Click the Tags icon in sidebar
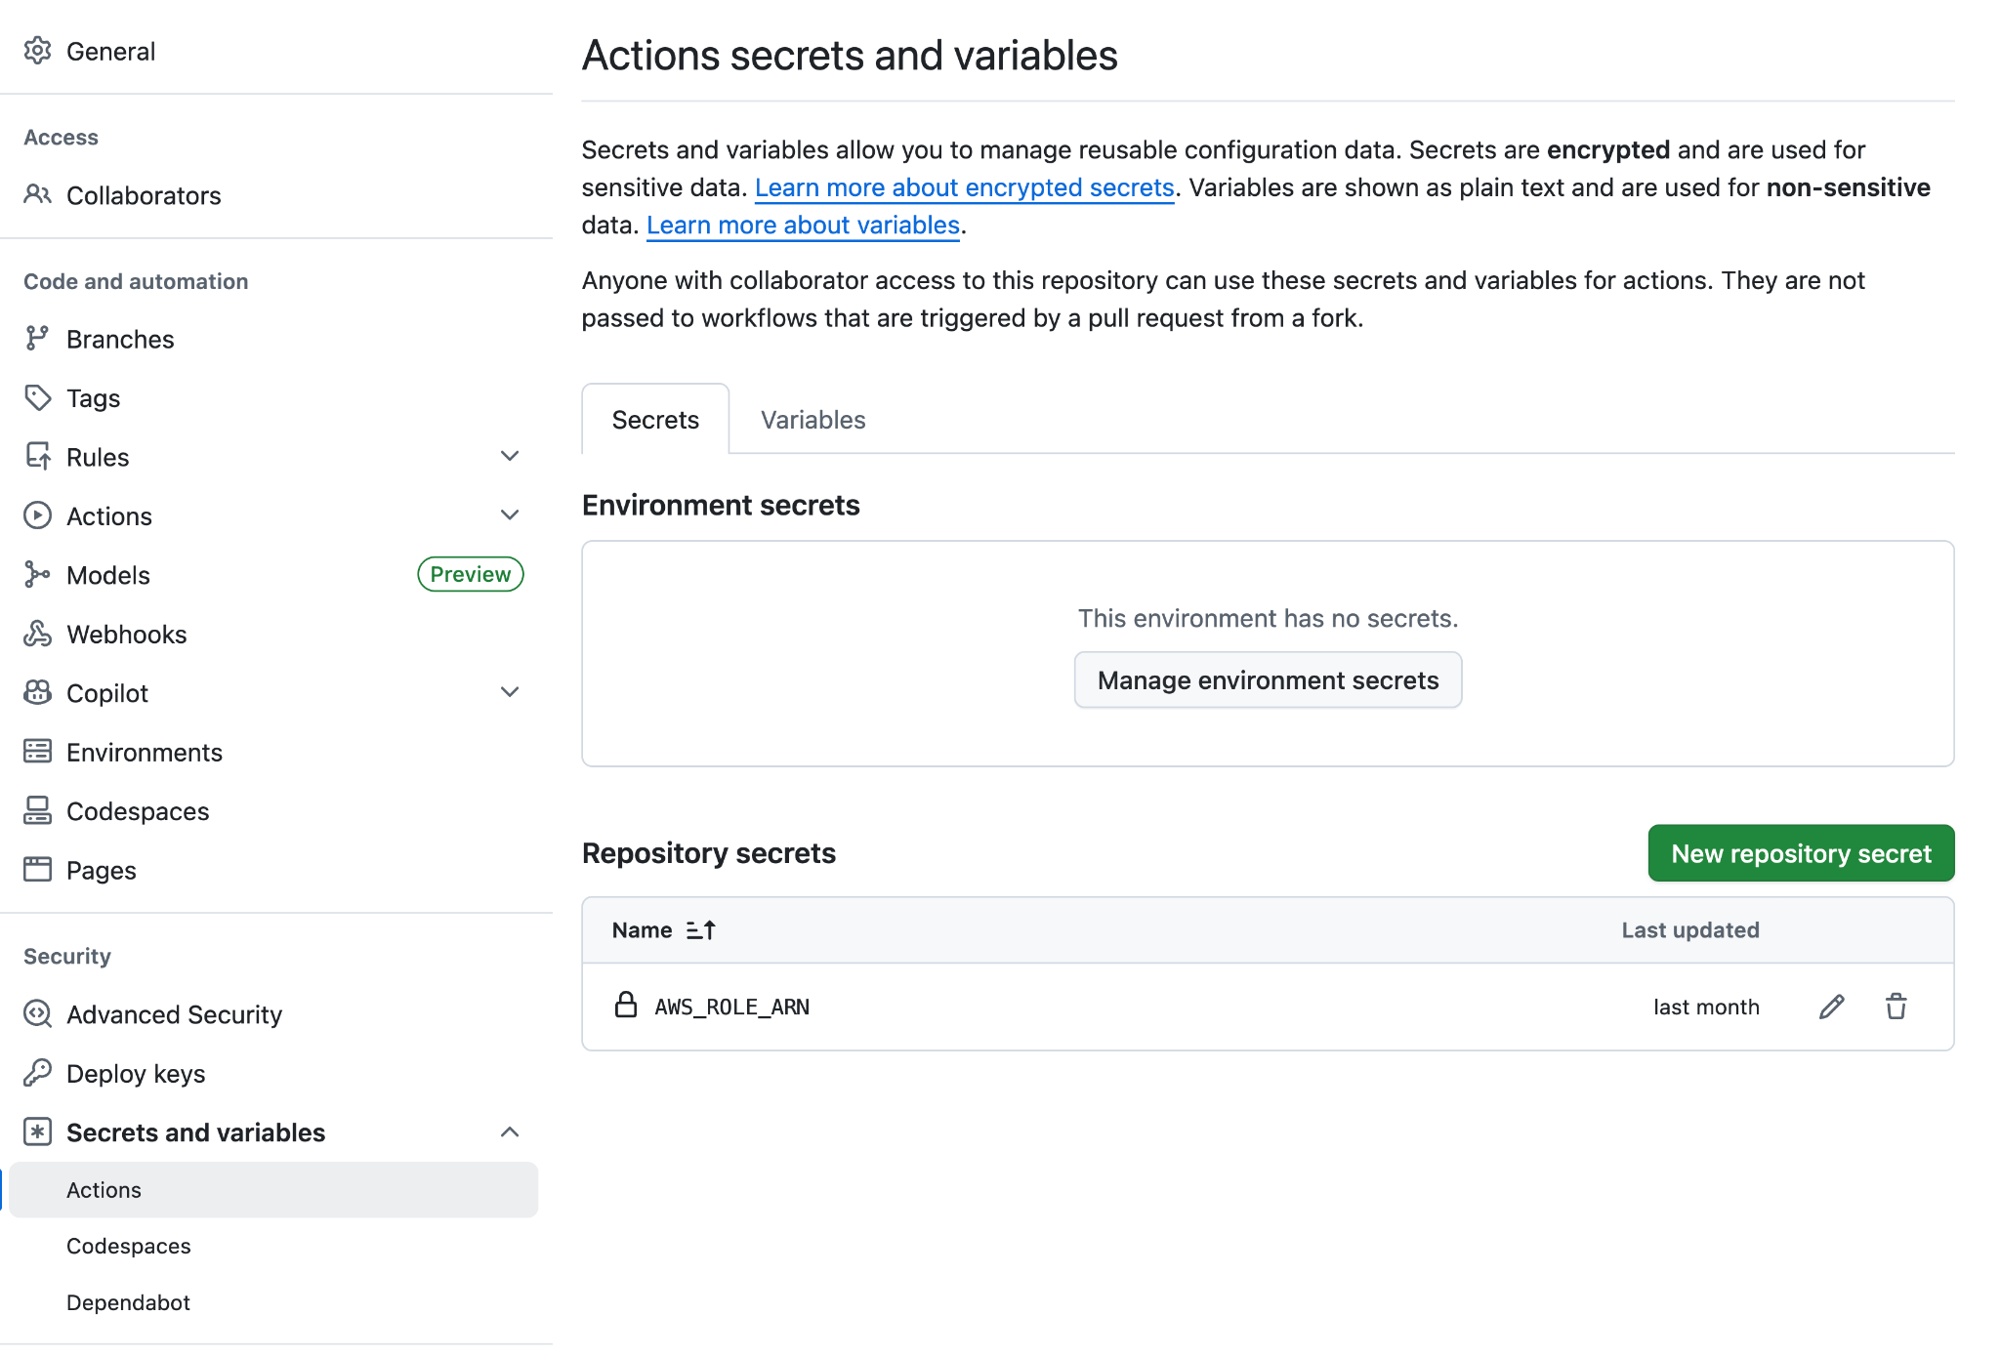This screenshot has height=1357, width=2000. [x=37, y=397]
